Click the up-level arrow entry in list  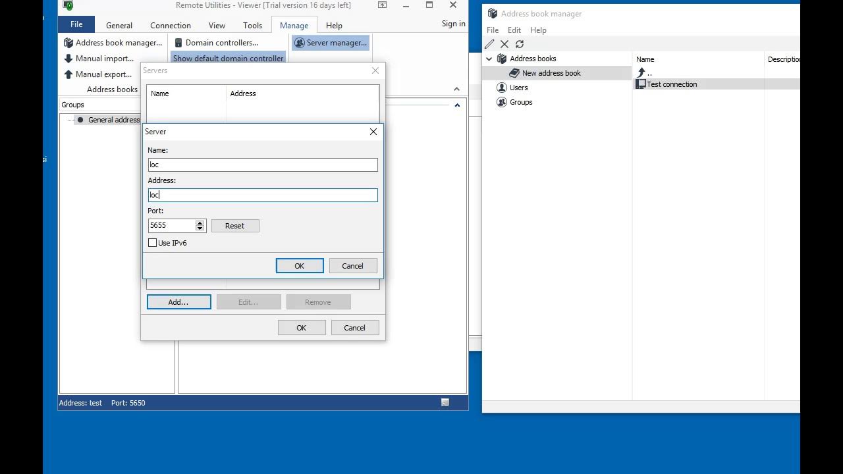tap(644, 72)
